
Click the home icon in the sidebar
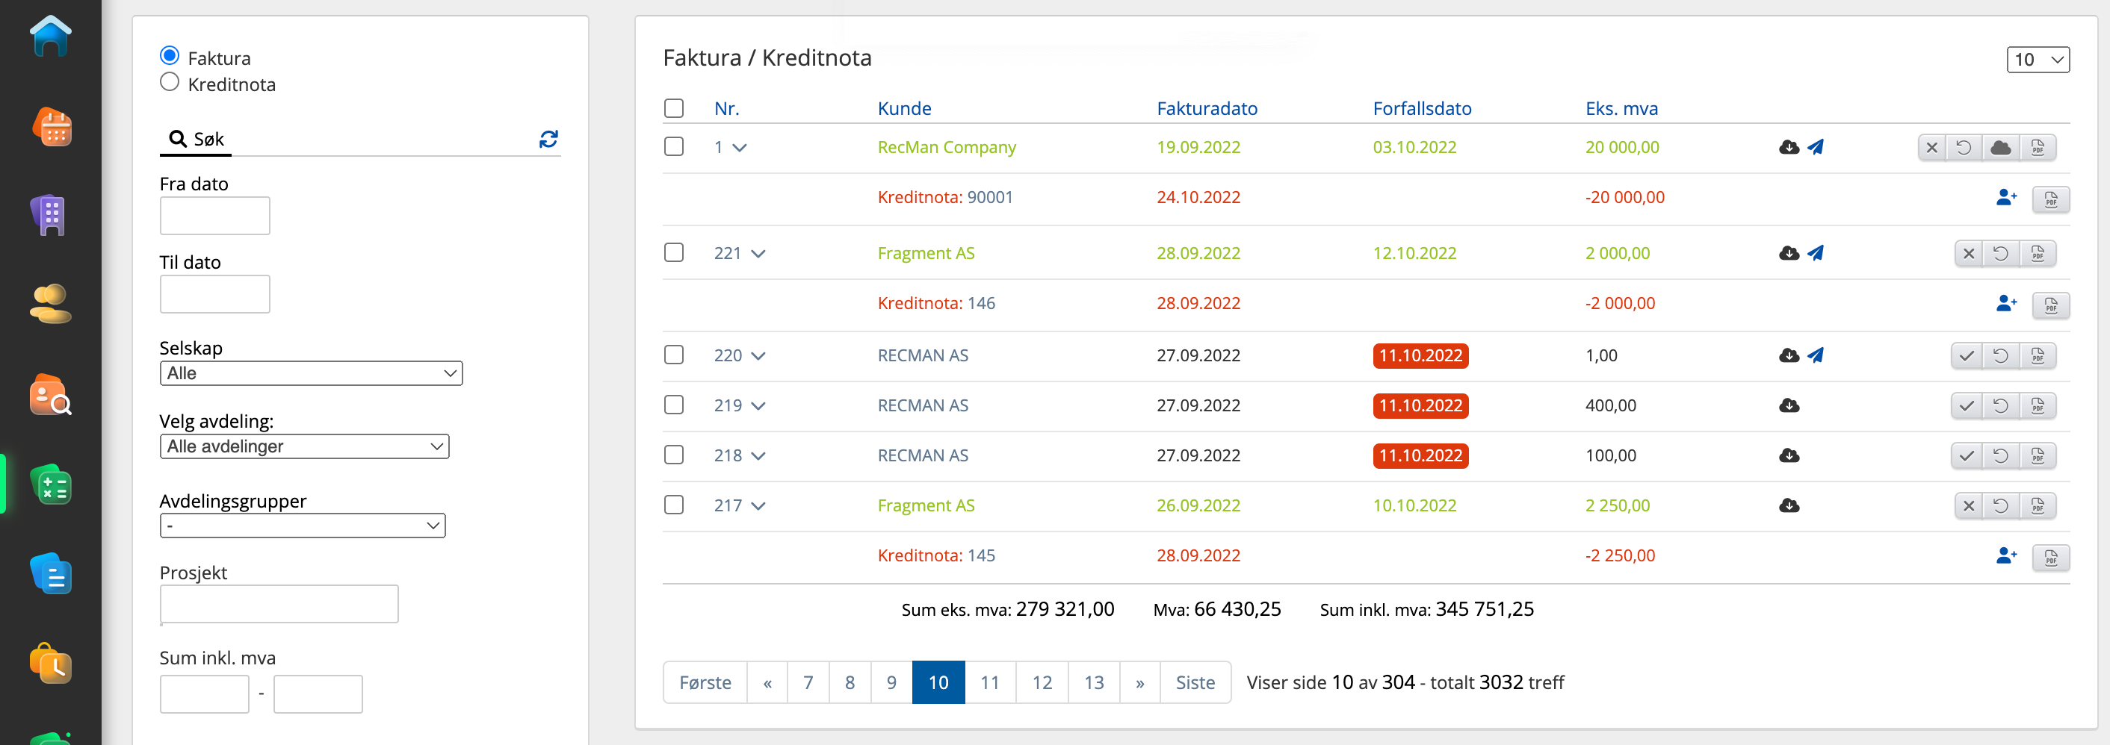coord(50,36)
